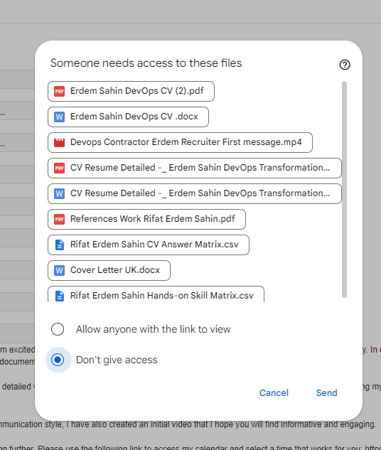Image resolution: width=381 pixels, height=450 pixels.
Task: Open References Work Rifat Erdem Sahin.pdf
Action: pyautogui.click(x=146, y=219)
